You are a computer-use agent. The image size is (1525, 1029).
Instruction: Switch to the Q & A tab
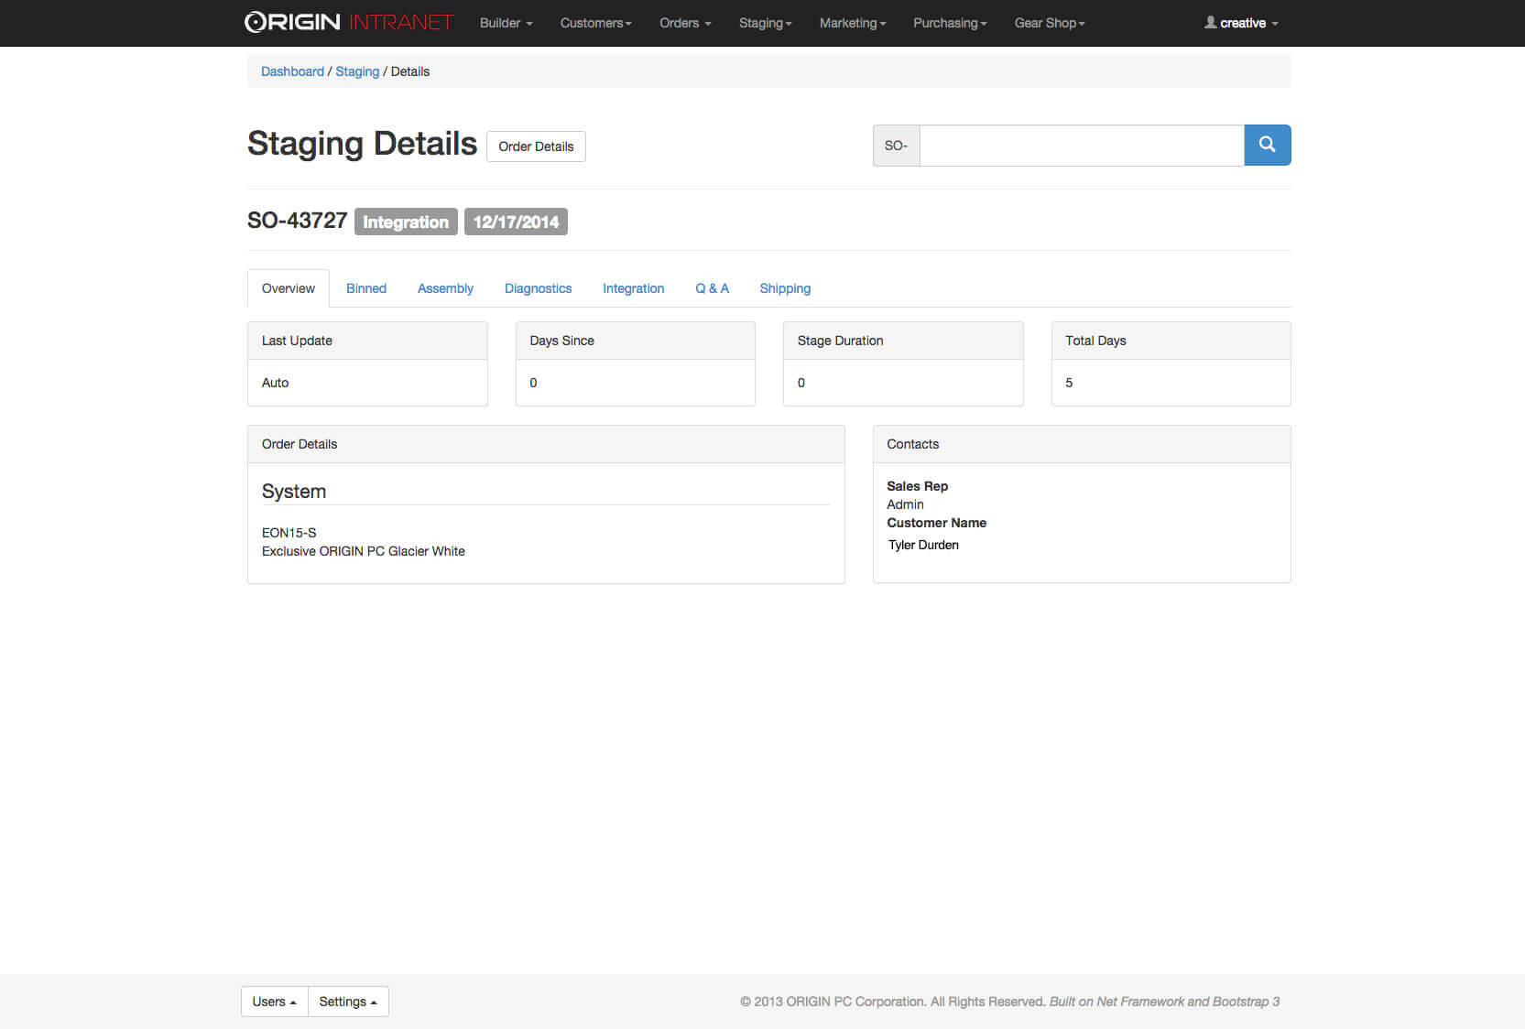(712, 288)
